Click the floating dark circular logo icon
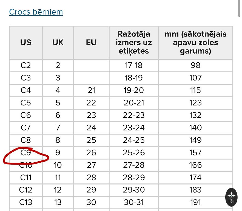 (232, 197)
